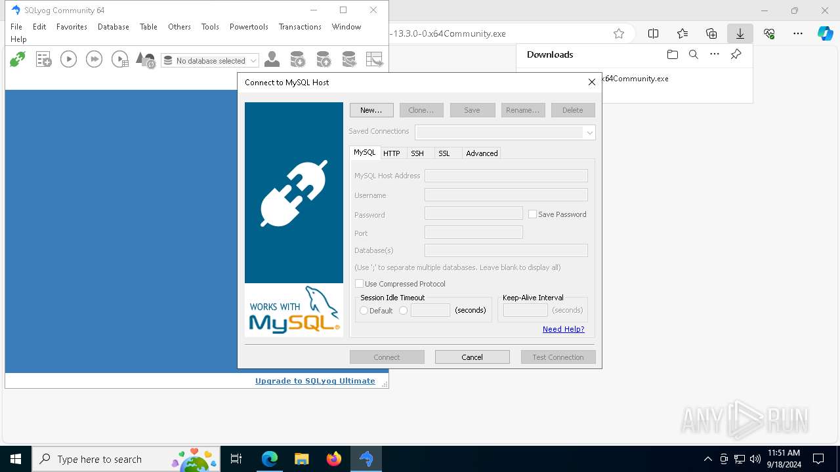
Task: Enable Use Compressed Protocol checkbox
Action: point(359,284)
